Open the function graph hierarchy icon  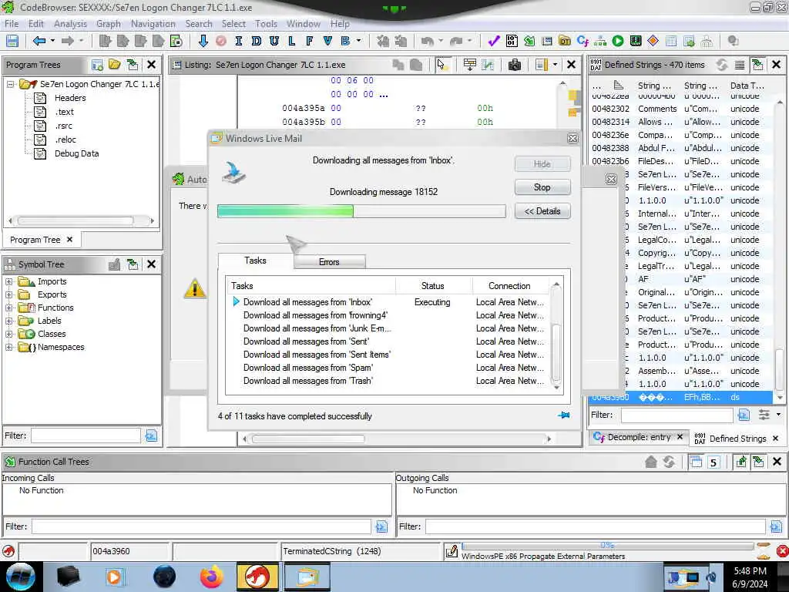600,42
